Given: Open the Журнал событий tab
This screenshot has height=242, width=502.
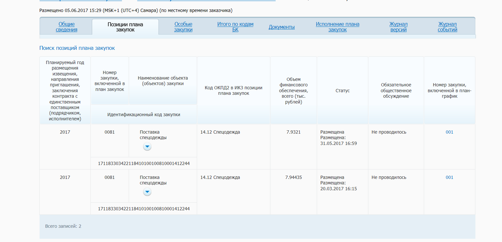Looking at the screenshot, I should (x=447, y=27).
